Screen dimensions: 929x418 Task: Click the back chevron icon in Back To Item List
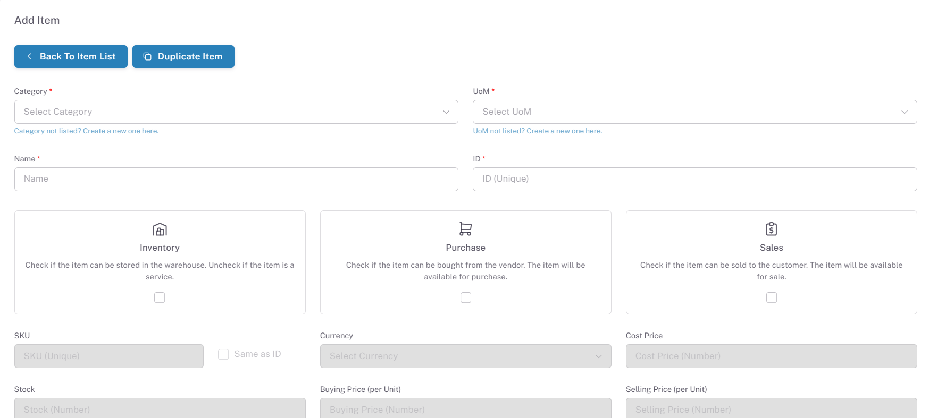tap(29, 56)
